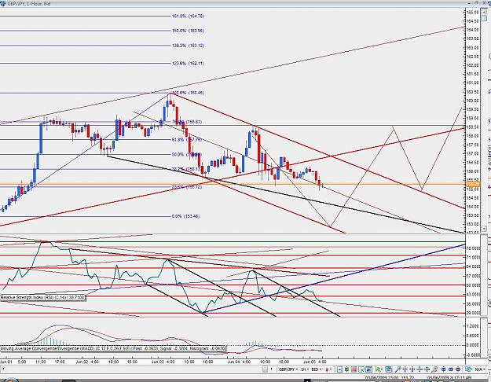Screen dimensions: 491x382
Task: Click the 161.8% (164.78) Fibonacci label
Action: tap(188, 16)
